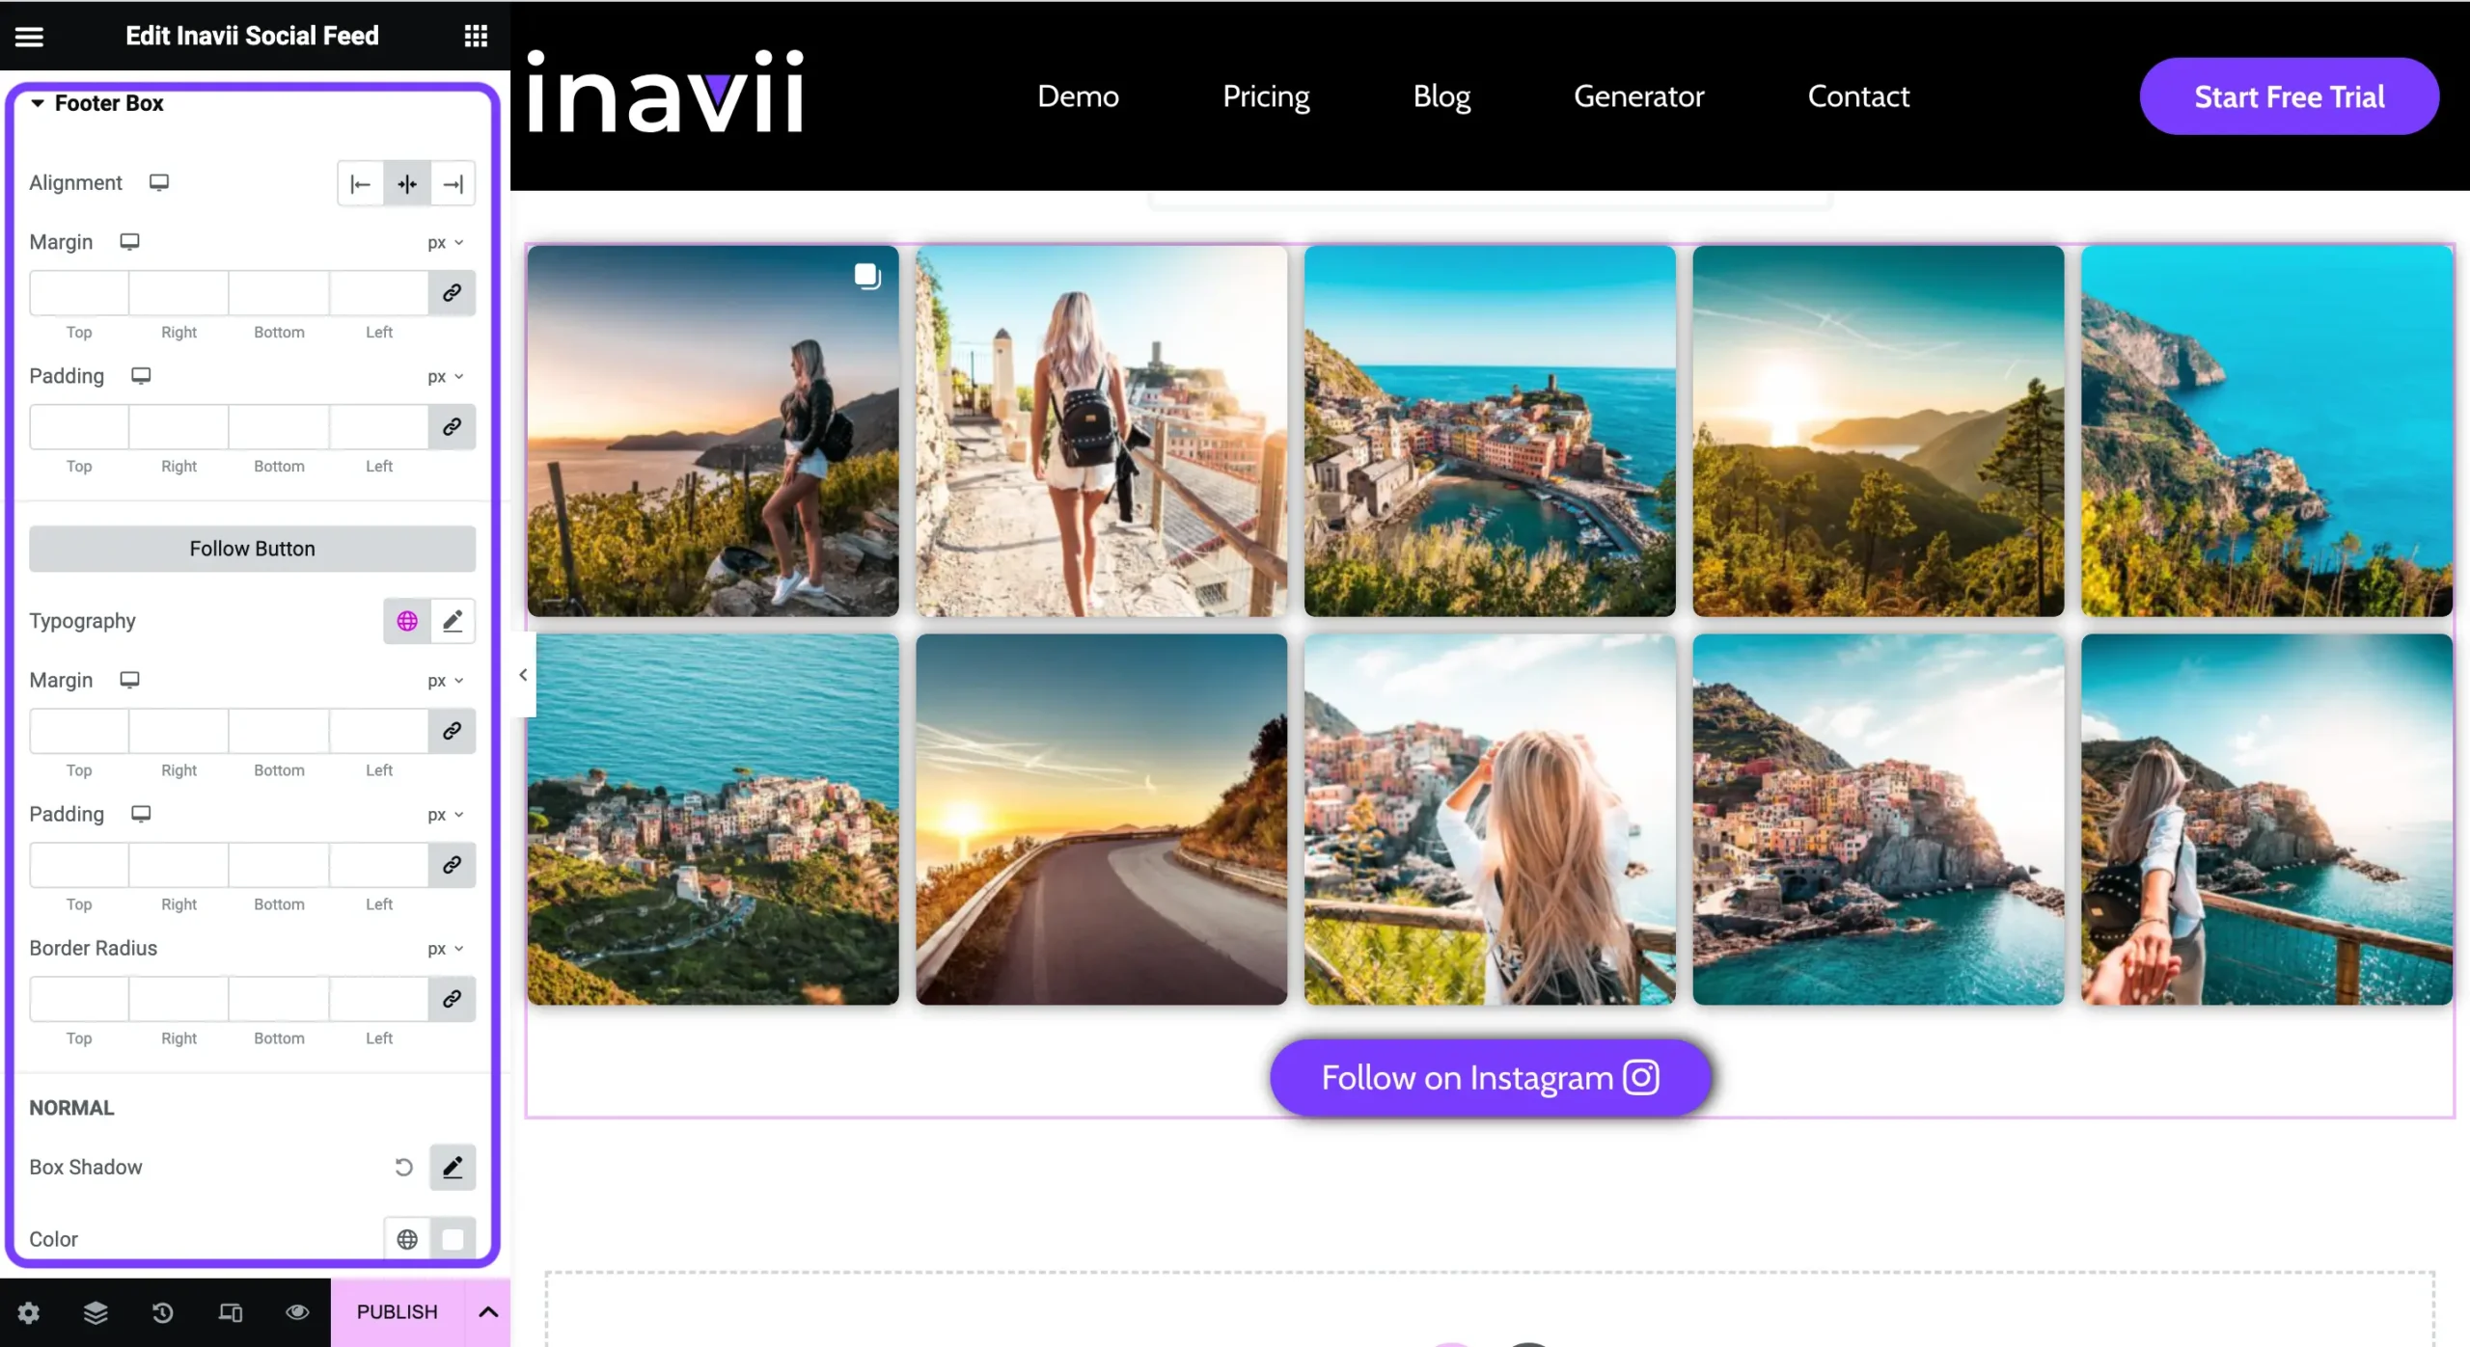This screenshot has height=1347, width=2470.
Task: Open the Generator menu item
Action: coord(1638,95)
